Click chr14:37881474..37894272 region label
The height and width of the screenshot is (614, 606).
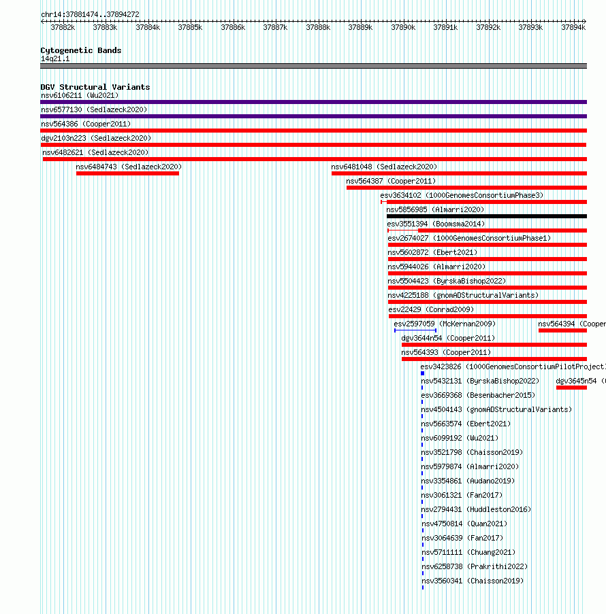90,14
